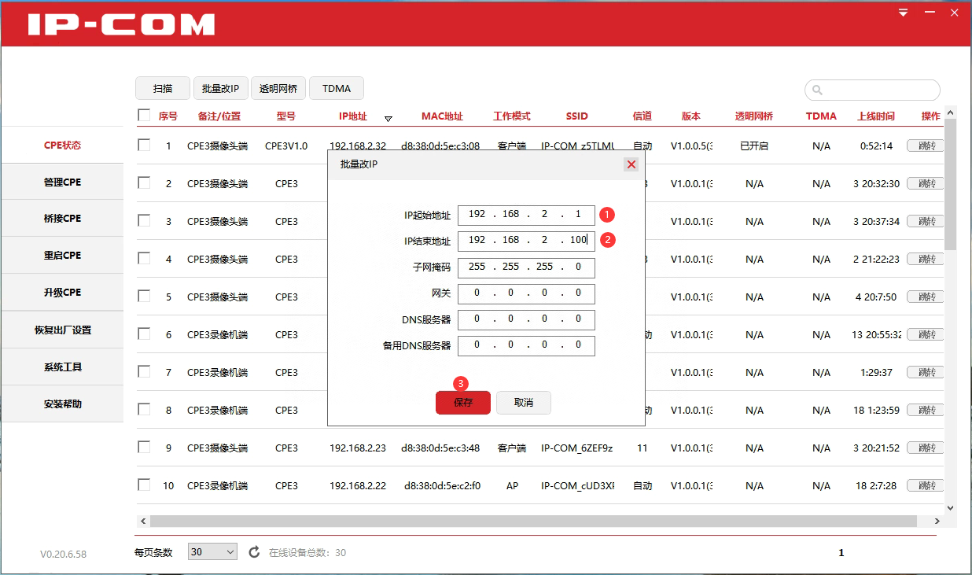This screenshot has width=972, height=575.
Task: Close the 批量改IP dialog with X
Action: pos(631,164)
